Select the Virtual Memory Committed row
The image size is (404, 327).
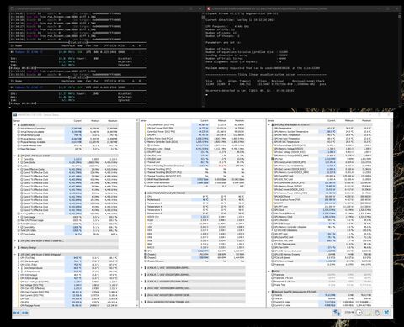[67, 129]
